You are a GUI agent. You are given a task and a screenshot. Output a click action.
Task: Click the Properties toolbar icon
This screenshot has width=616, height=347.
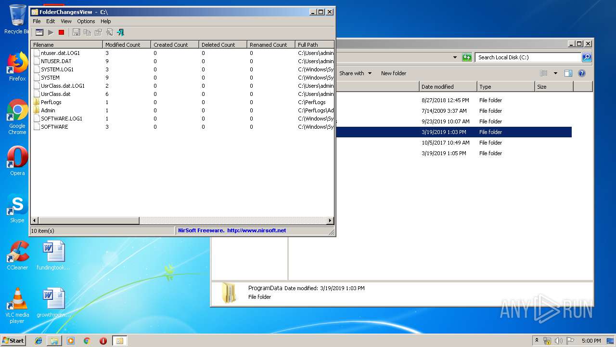click(x=98, y=32)
